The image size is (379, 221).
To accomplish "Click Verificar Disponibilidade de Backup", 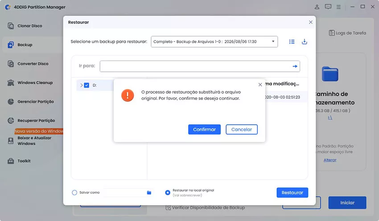I will [205, 208].
